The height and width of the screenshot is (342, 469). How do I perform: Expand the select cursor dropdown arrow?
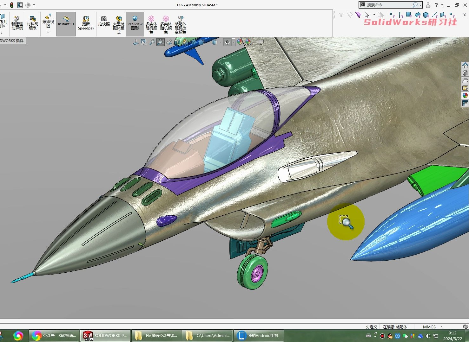[x=374, y=15]
